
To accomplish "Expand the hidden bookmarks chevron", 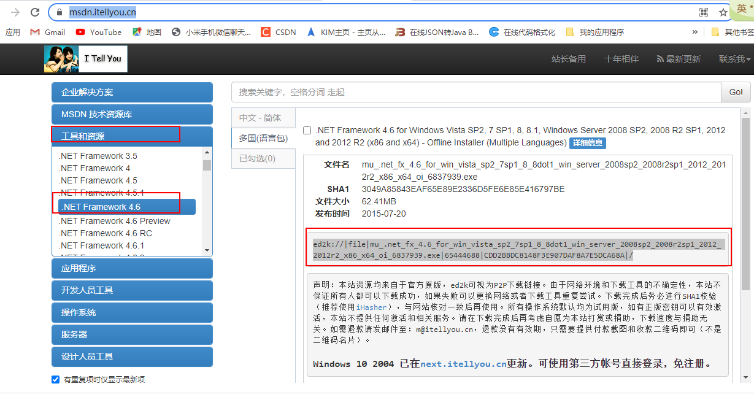I will [x=695, y=32].
